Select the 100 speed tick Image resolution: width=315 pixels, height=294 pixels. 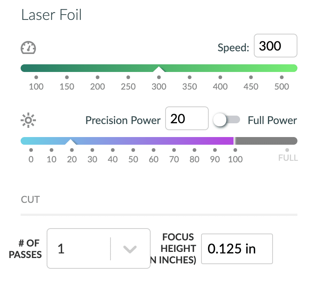pyautogui.click(x=36, y=77)
